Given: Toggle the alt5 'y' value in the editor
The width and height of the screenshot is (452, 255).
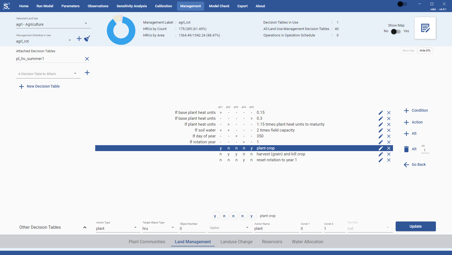Looking at the screenshot, I should point(252,216).
